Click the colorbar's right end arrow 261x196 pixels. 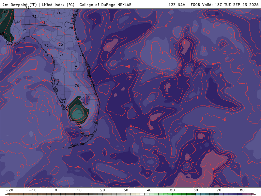click(x=254, y=194)
